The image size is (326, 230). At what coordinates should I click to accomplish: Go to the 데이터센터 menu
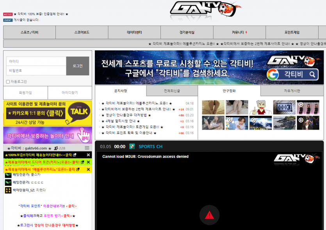tap(134, 32)
